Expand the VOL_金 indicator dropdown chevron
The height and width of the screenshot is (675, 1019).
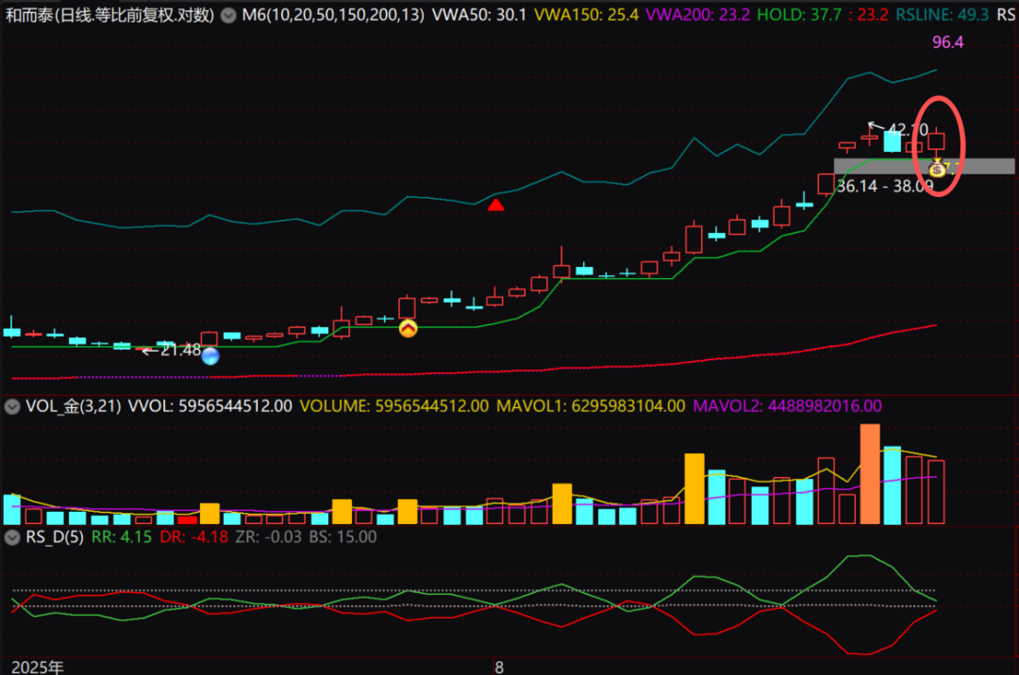click(x=11, y=406)
